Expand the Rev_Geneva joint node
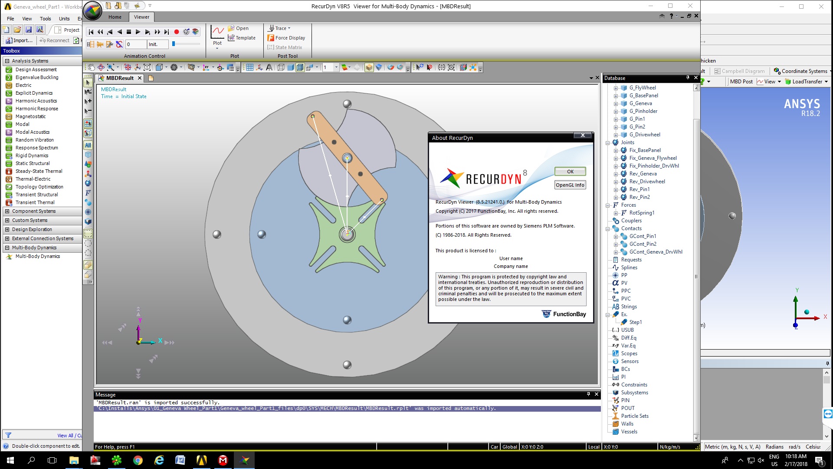Screen dimensions: 833x469 [x=616, y=174]
